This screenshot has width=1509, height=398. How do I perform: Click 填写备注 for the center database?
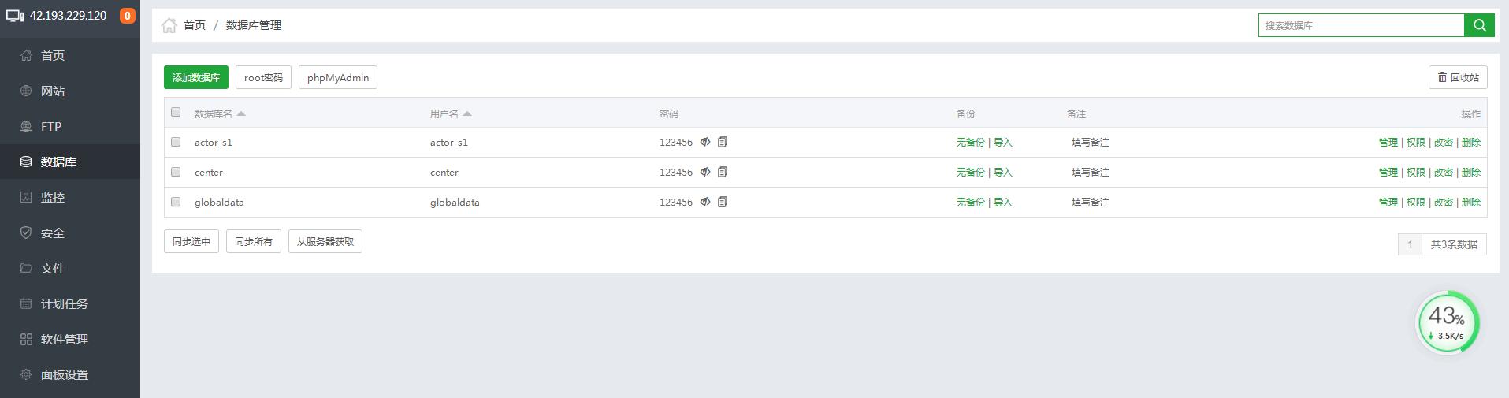coord(1090,172)
